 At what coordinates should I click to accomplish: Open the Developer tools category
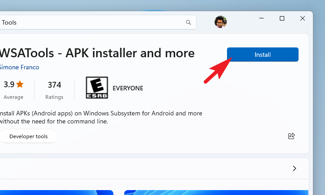29,136
